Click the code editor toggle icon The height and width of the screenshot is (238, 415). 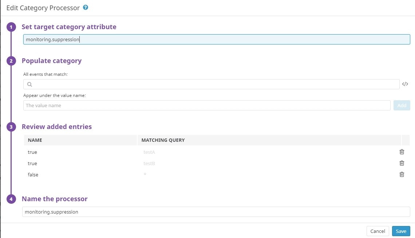(x=405, y=84)
